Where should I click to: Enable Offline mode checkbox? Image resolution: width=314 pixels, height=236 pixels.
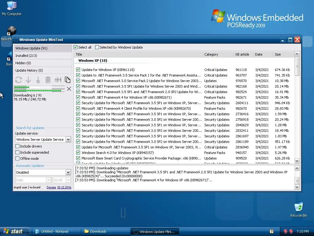click(x=17, y=159)
